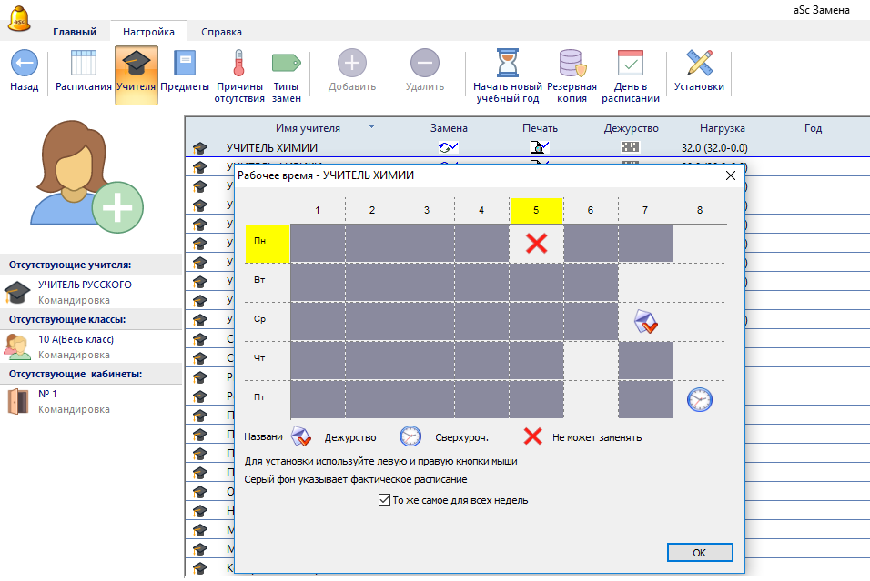This screenshot has height=581, width=870.
Task: Click the OK button in dialog
Action: [x=700, y=553]
